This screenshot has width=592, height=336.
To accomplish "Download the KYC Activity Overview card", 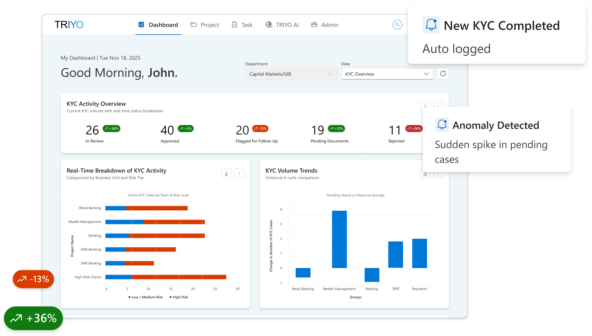I will coord(425,105).
